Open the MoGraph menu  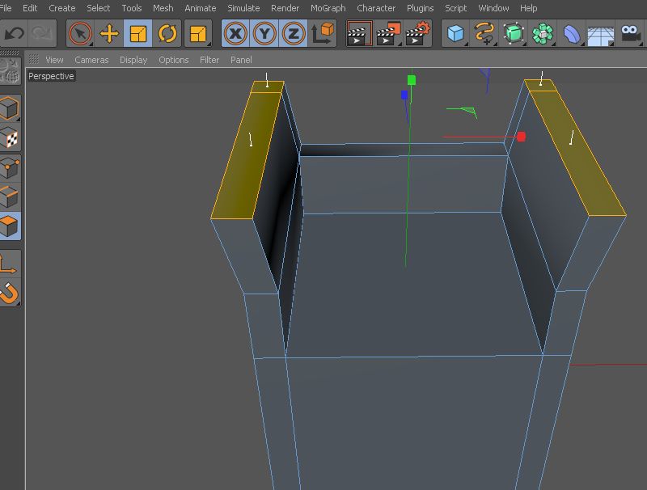coord(328,8)
